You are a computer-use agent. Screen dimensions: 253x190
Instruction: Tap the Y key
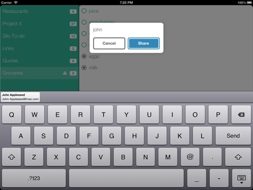pyautogui.click(x=126, y=115)
